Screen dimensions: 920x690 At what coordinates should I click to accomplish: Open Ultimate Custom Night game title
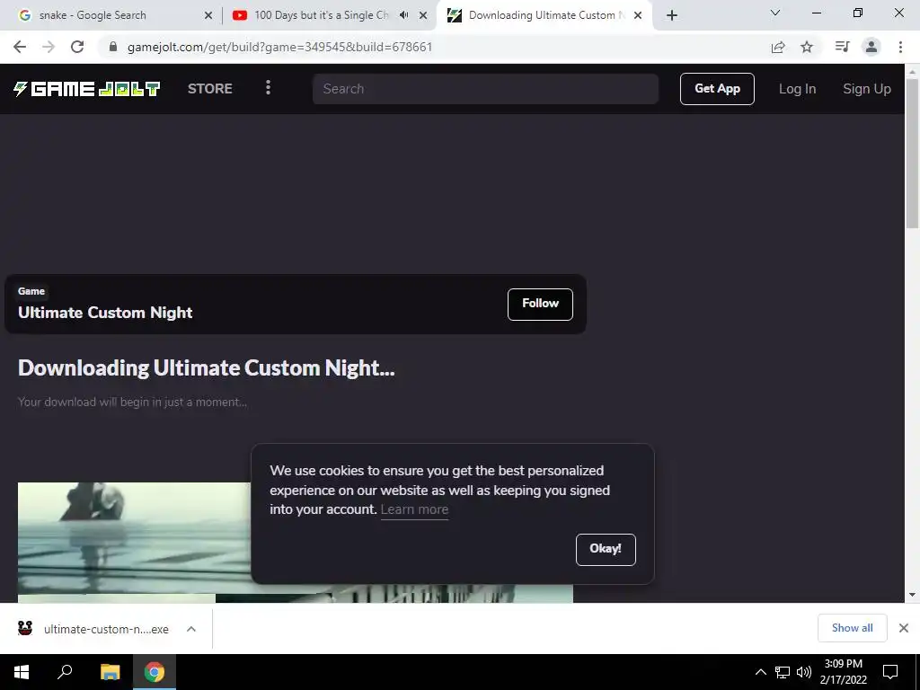coord(105,312)
